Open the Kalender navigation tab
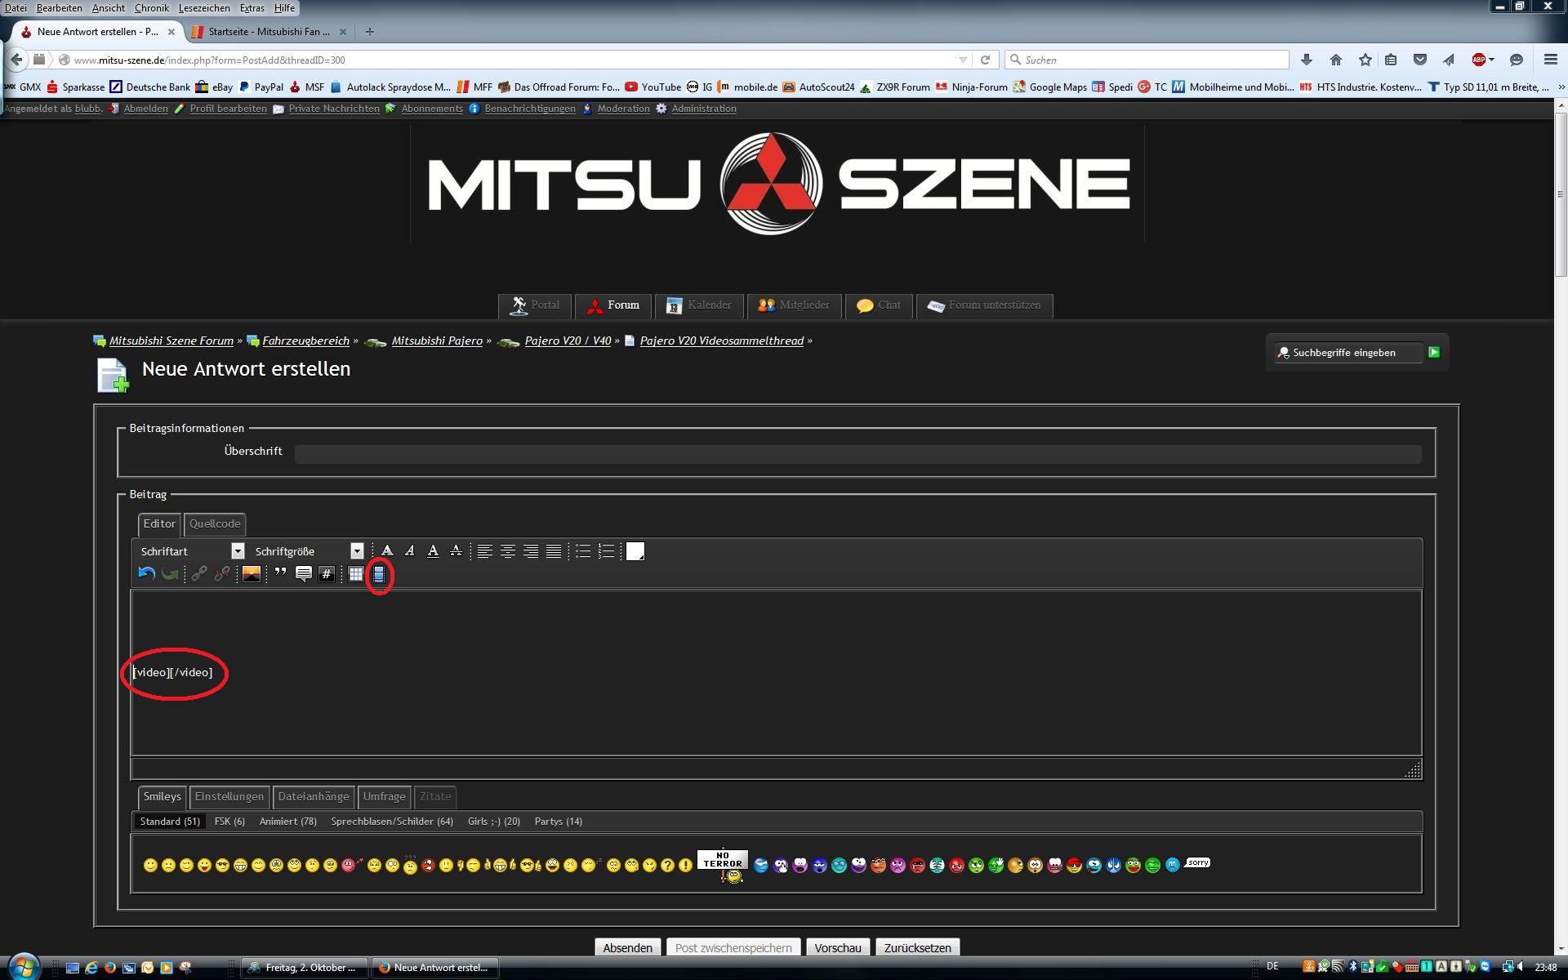Image resolution: width=1568 pixels, height=980 pixels. [x=699, y=305]
